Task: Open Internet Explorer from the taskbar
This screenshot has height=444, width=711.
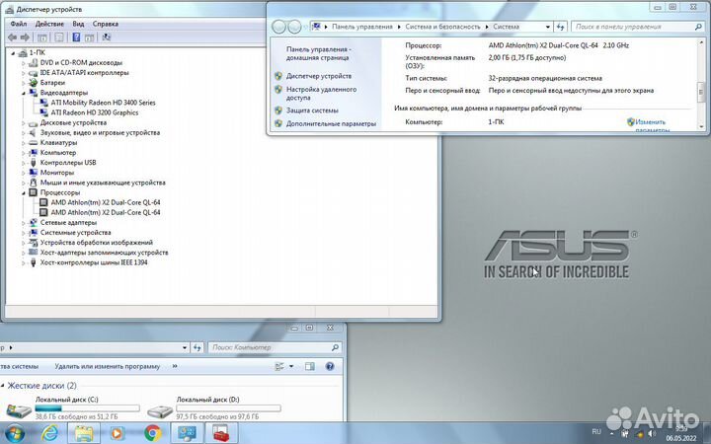Action: coord(50,432)
